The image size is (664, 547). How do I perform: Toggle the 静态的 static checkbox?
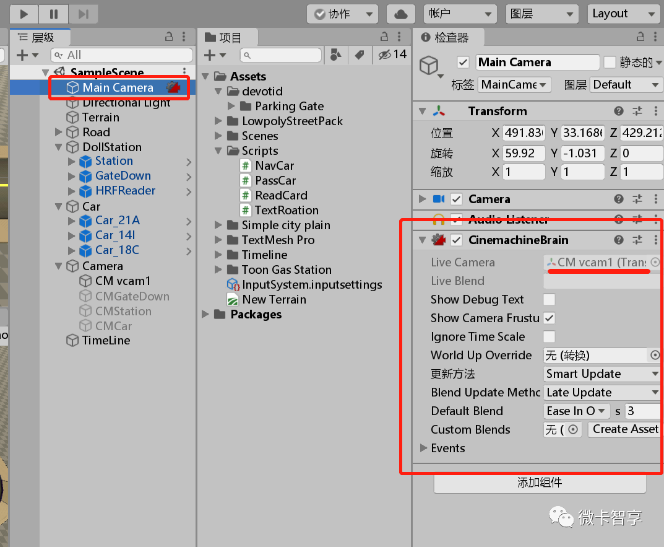coord(610,63)
